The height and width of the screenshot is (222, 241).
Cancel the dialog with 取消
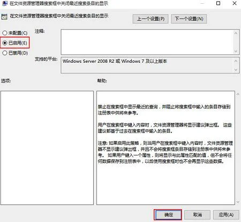pyautogui.click(x=197, y=214)
